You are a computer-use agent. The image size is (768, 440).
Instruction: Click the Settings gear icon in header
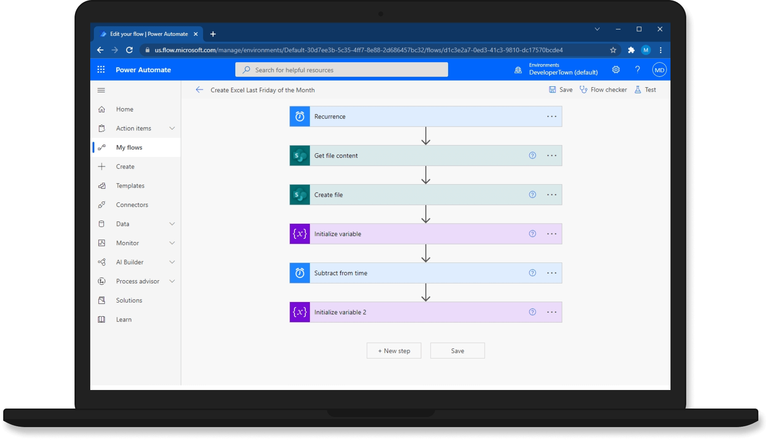(x=616, y=70)
